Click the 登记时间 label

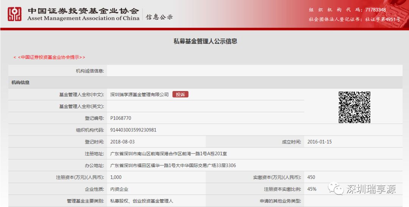[x=94, y=142]
